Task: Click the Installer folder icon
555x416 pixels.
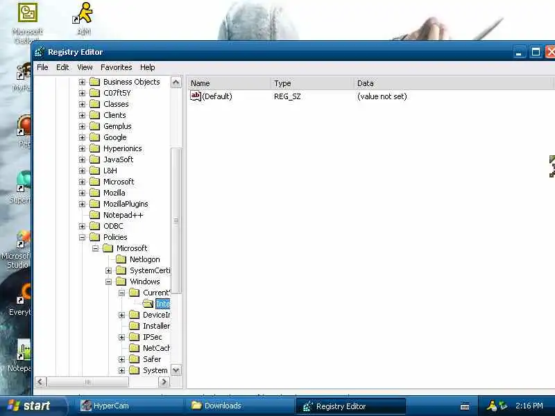Action: [x=134, y=326]
